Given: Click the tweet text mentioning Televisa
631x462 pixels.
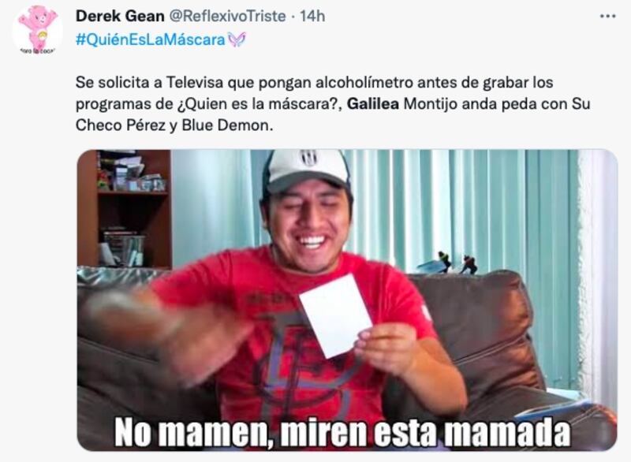Looking at the screenshot, I should pyautogui.click(x=333, y=104).
